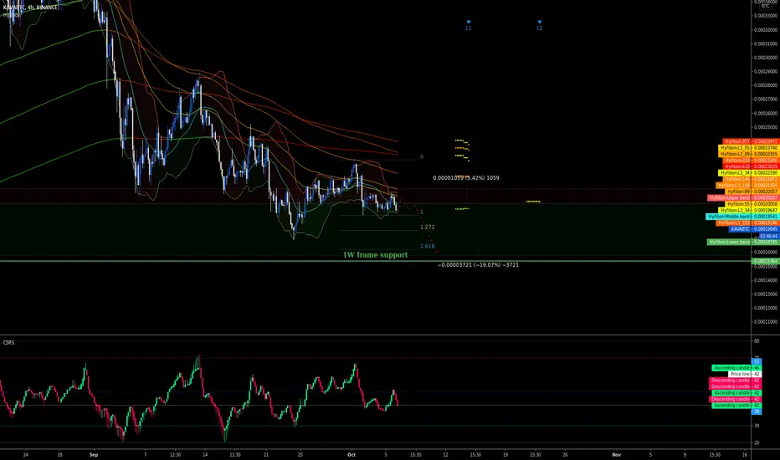This screenshot has height=460, width=780.
Task: Select the Fibonacci 1.618 level label
Action: click(x=428, y=246)
